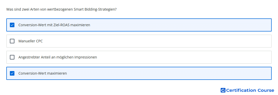Deselect the highlighted Ziel-ROAS answer card
The height and width of the screenshot is (95, 278).
[x=139, y=25]
